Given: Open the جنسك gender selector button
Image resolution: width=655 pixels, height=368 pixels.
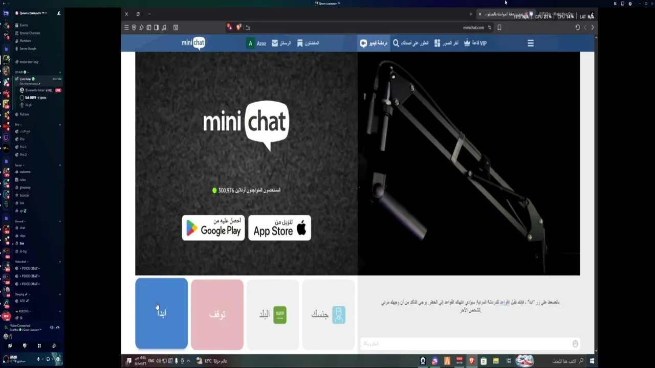Looking at the screenshot, I should click(x=328, y=314).
